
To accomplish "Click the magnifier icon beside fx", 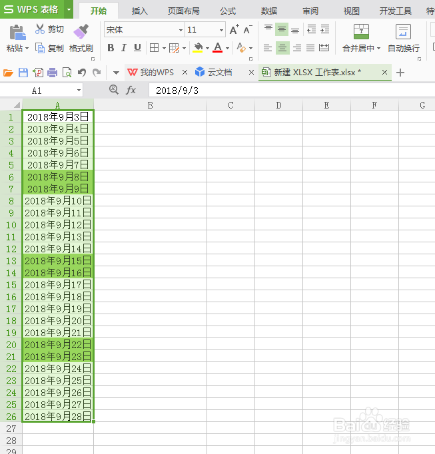I will click(x=114, y=90).
